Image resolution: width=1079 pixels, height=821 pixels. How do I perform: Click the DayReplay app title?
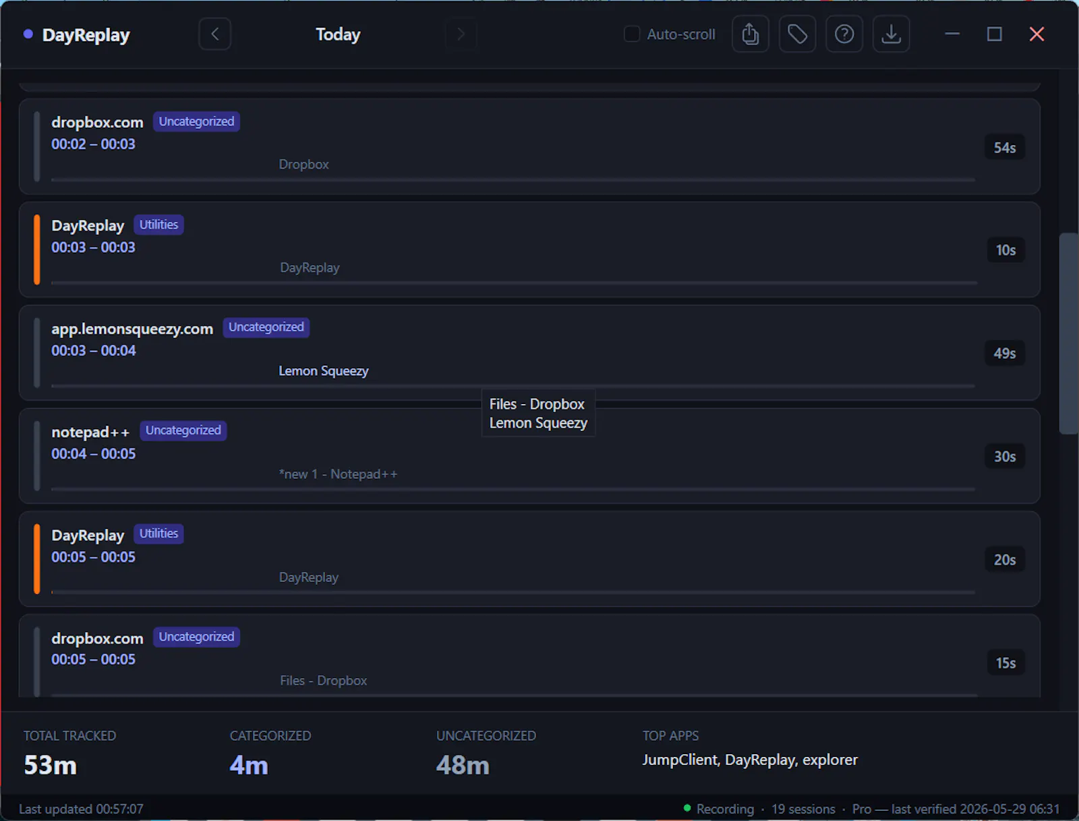(86, 35)
